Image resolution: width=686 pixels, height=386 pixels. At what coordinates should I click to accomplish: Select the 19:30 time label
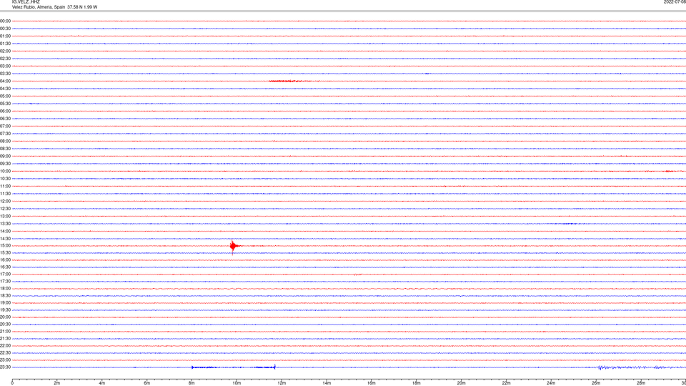[x=5, y=310]
